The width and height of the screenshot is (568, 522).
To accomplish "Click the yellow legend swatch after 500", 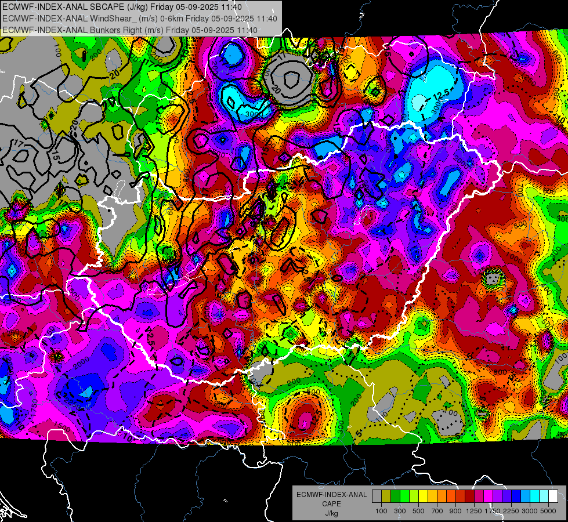I will 423,496.
